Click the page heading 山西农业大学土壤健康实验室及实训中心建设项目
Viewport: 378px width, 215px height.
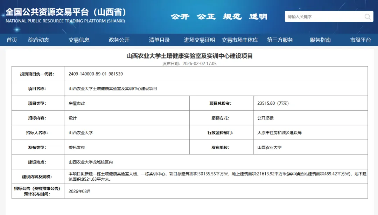point(189,56)
